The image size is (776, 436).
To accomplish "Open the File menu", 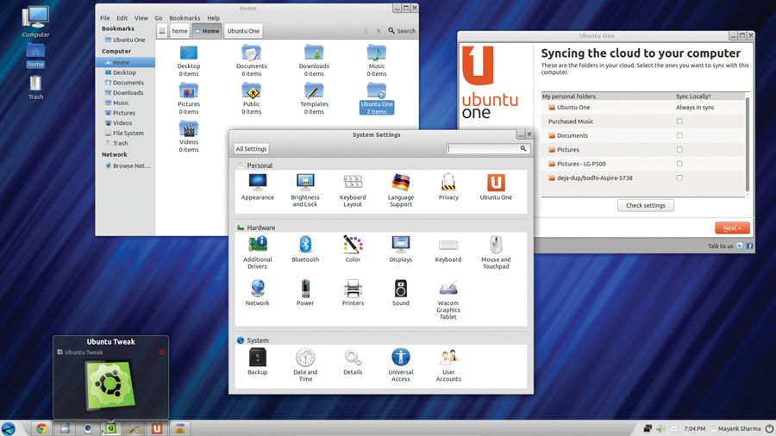I will pos(105,18).
